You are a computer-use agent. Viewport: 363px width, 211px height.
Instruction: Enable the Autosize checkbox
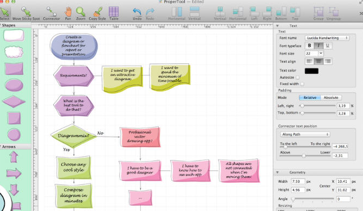[298, 78]
